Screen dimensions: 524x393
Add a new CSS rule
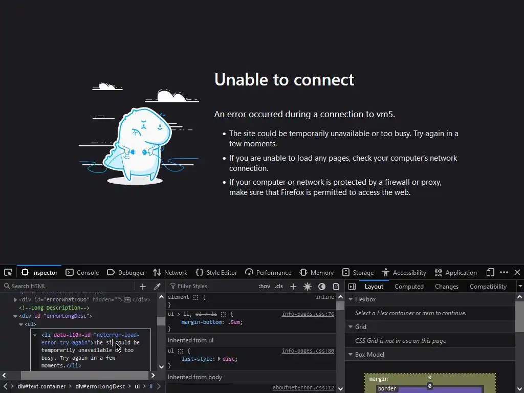click(x=293, y=287)
